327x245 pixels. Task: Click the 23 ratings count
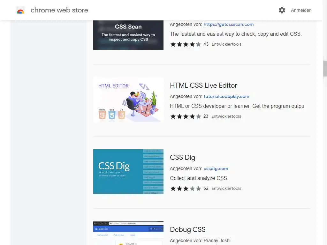[x=206, y=116]
